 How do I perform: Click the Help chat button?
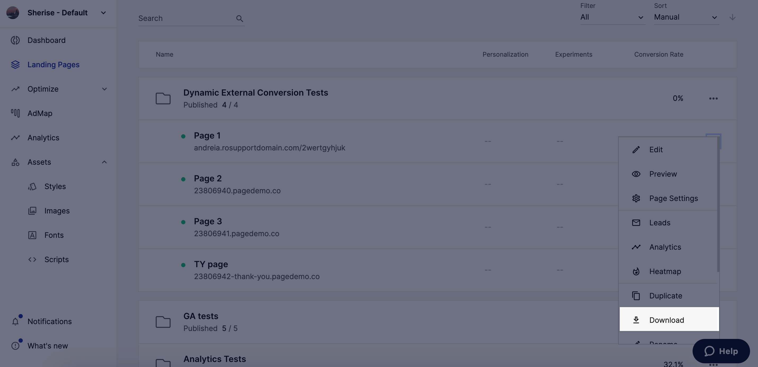tap(721, 351)
